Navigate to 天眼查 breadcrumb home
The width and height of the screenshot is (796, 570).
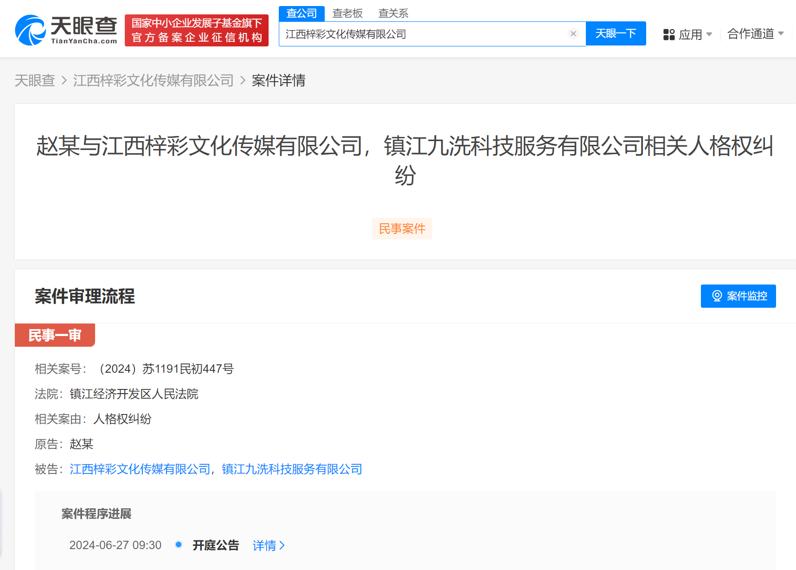(x=35, y=80)
